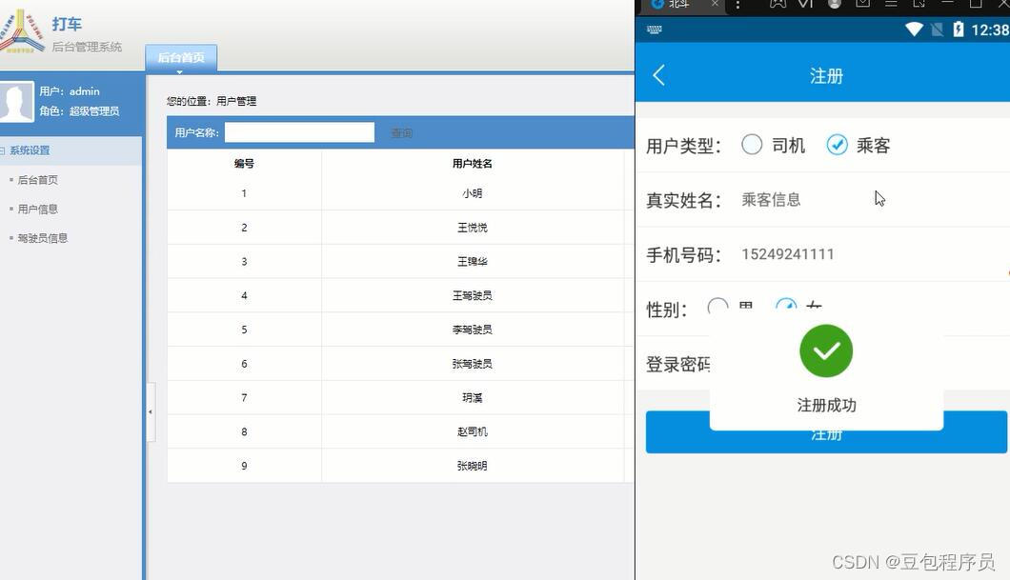Viewport: 1010px width, 580px height.
Task: Click the 查询 search button
Action: coord(401,132)
